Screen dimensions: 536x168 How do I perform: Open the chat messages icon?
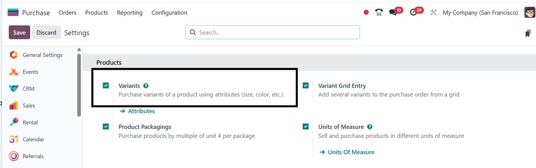[393, 12]
